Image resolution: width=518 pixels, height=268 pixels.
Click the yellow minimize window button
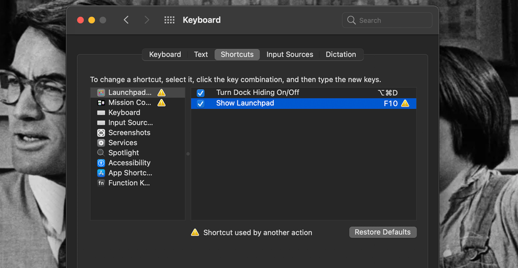(92, 20)
